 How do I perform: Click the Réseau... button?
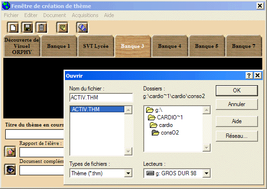[x=237, y=136]
